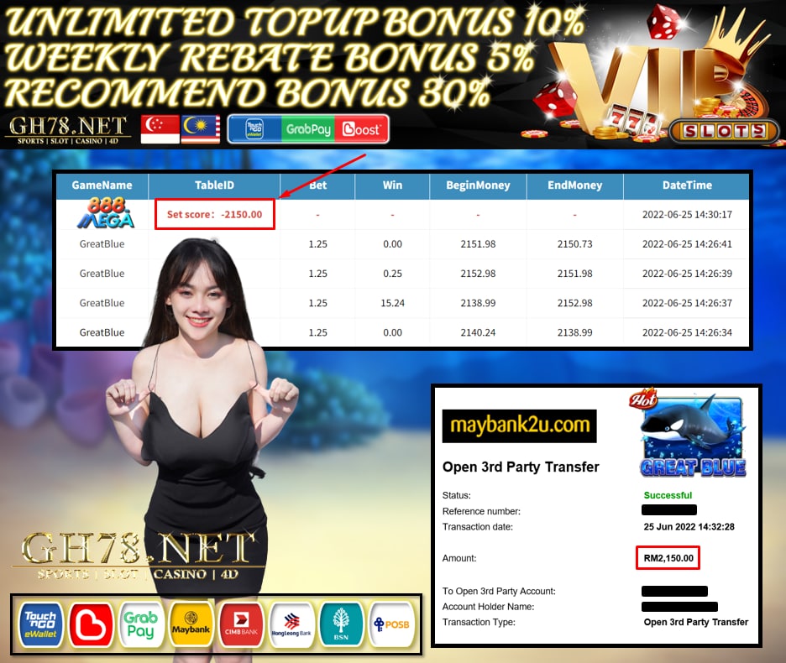Click the Win value 15.24
Screen dimensions: 786x663
pyautogui.click(x=392, y=303)
